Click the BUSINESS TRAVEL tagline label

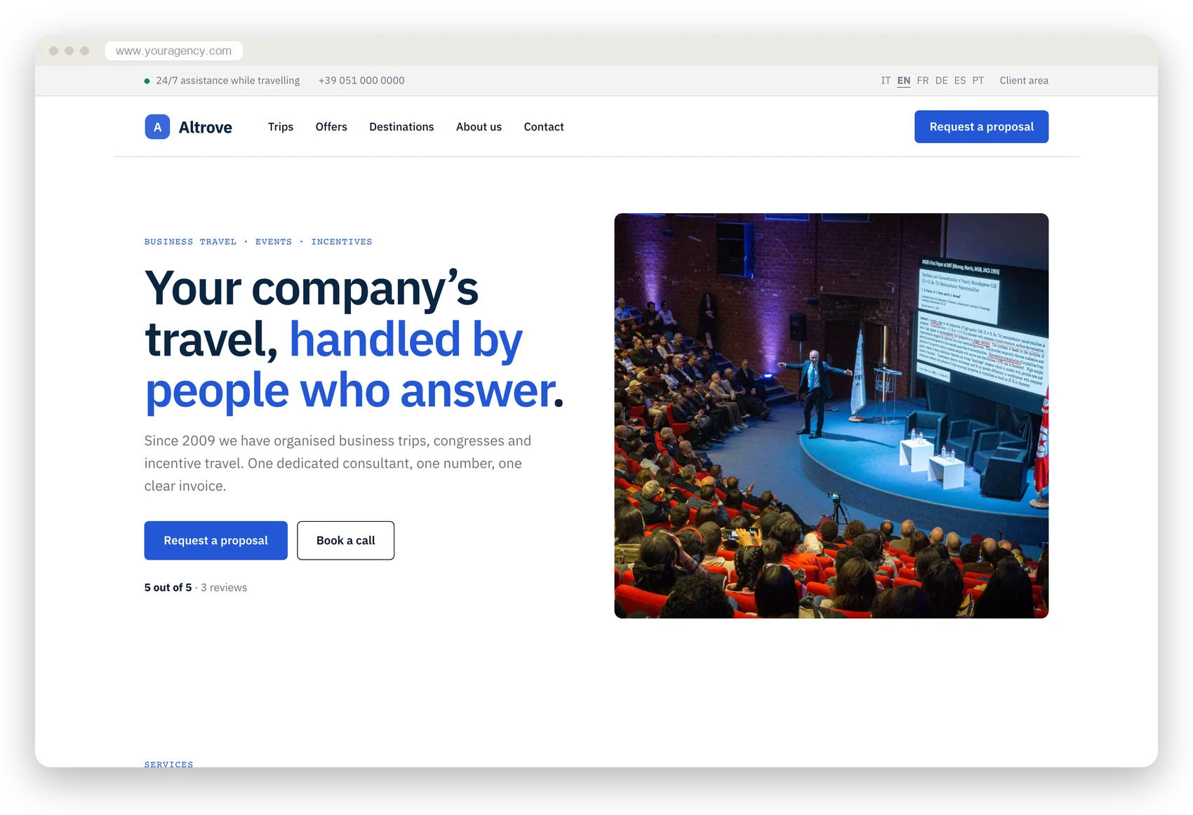(x=190, y=242)
